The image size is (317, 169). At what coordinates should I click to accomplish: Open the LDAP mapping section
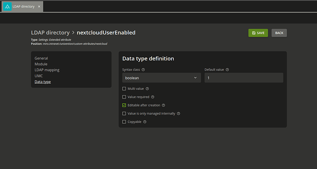(47, 70)
